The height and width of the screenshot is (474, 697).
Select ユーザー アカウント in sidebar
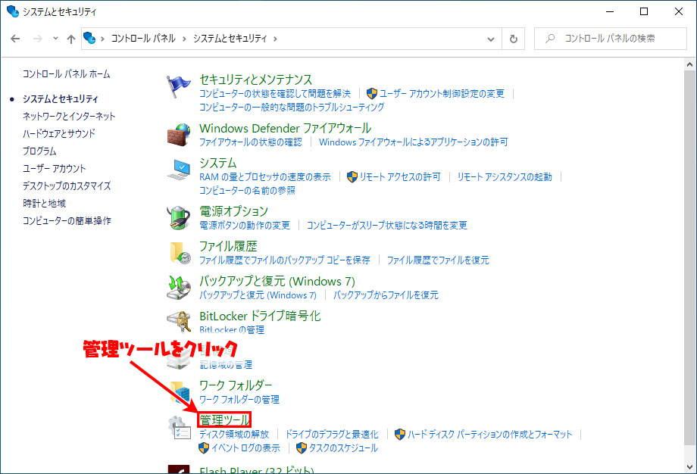[x=55, y=168]
